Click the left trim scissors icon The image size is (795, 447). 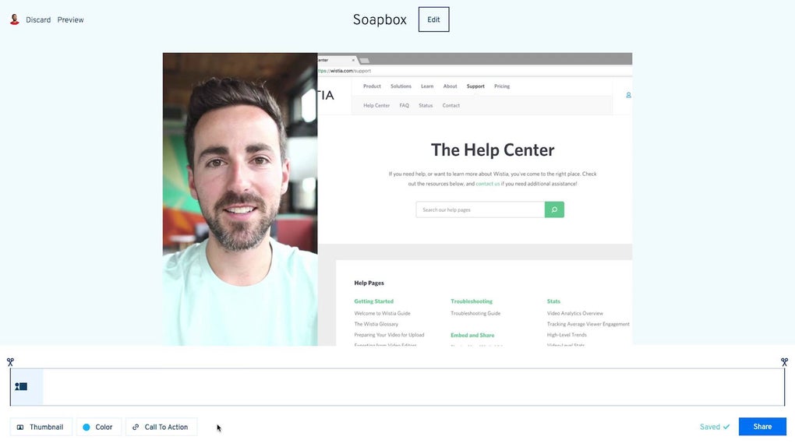(10, 362)
